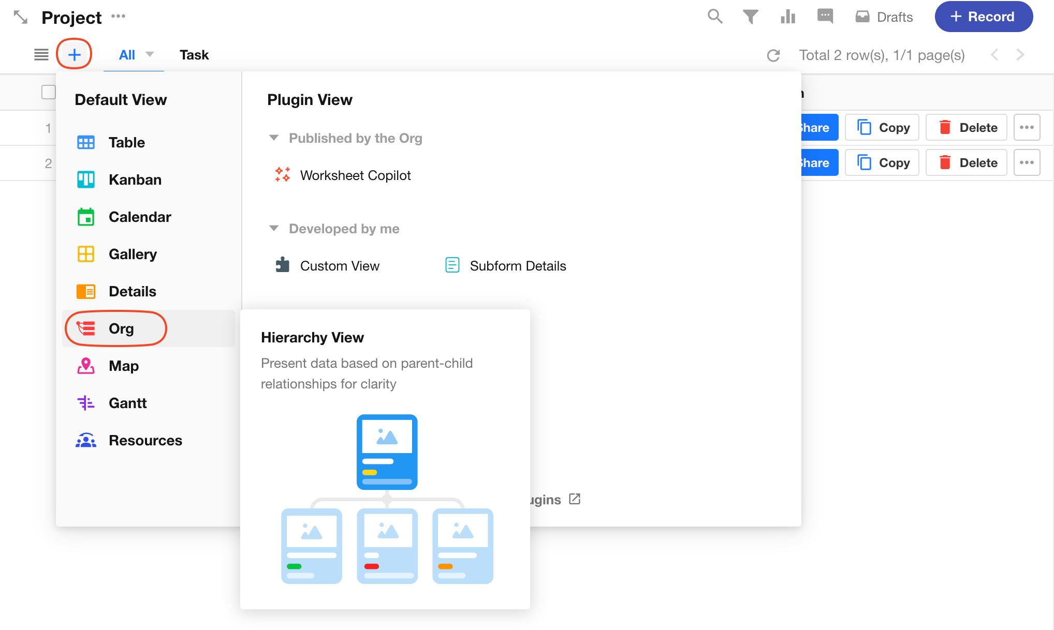Viewport: 1054px width, 630px height.
Task: Click the expand arrows icon beside Project
Action: point(20,17)
